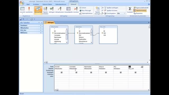This screenshot has width=169, height=95.
Task: Click the undo arrow in quick access
Action: coord(23,19)
